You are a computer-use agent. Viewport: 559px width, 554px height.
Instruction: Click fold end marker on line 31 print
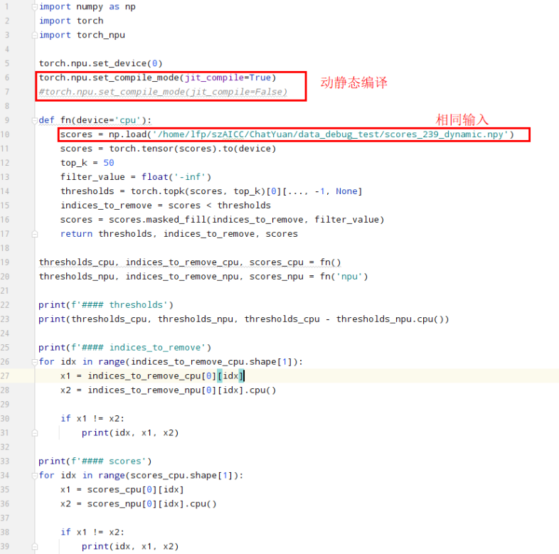tap(35, 433)
